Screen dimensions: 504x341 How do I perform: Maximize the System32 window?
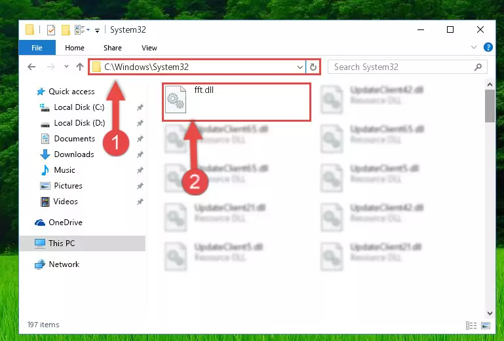point(450,29)
